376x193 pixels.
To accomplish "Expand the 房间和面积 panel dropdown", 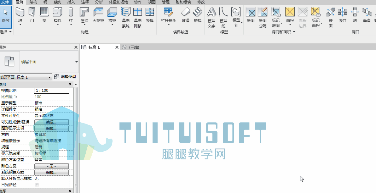I will coord(294,32).
